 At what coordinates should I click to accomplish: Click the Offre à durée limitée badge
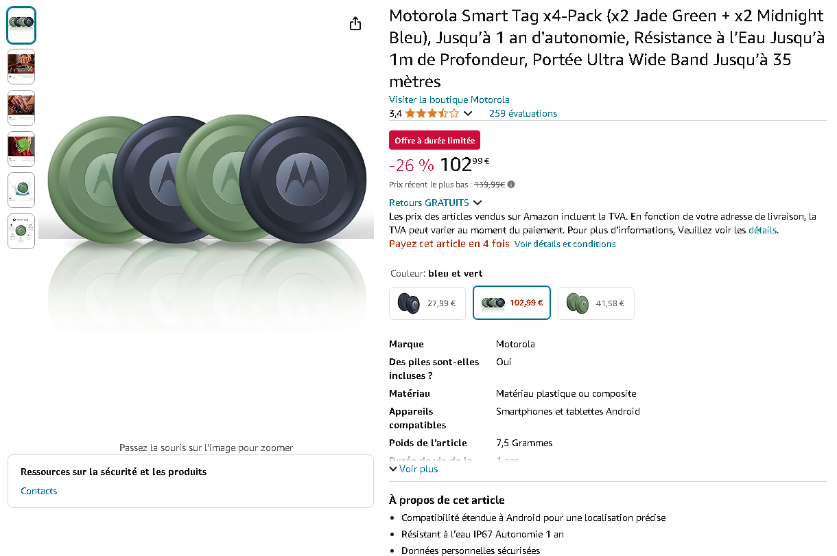[434, 140]
